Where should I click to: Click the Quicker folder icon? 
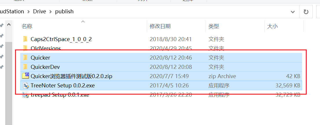[x=25, y=58]
